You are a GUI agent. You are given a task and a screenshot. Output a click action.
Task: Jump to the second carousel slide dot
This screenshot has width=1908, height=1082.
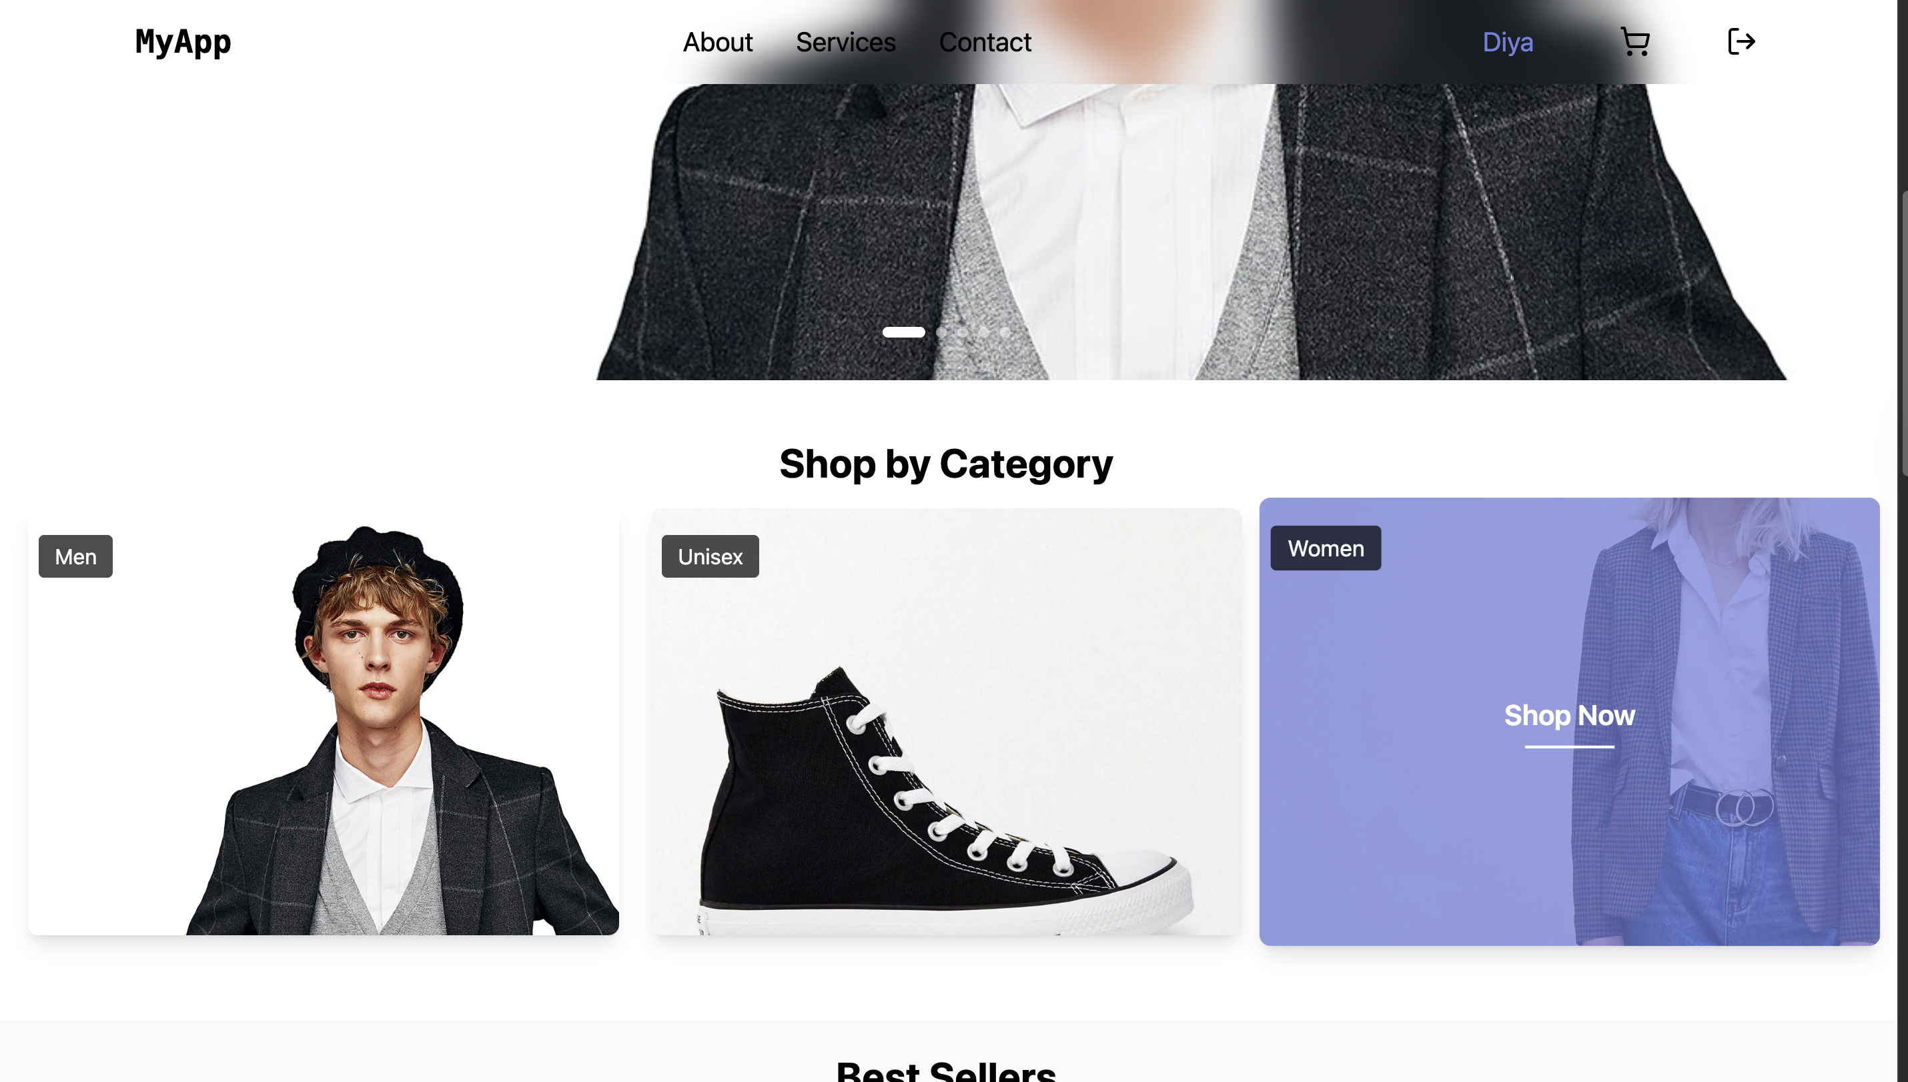coord(941,332)
